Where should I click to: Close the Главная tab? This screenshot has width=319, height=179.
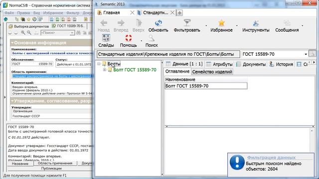[x=132, y=13]
